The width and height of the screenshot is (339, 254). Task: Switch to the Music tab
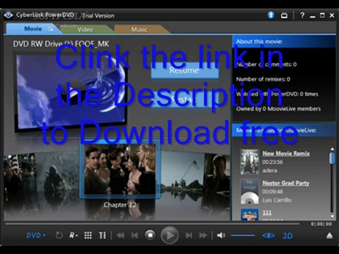pyautogui.click(x=139, y=30)
